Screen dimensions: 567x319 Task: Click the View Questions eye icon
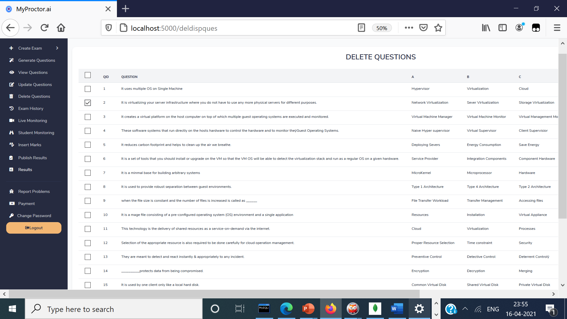click(x=12, y=72)
